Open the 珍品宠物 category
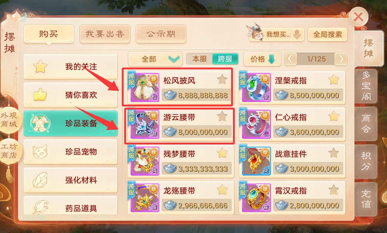Viewport: 387px width, 233px height. click(x=71, y=152)
